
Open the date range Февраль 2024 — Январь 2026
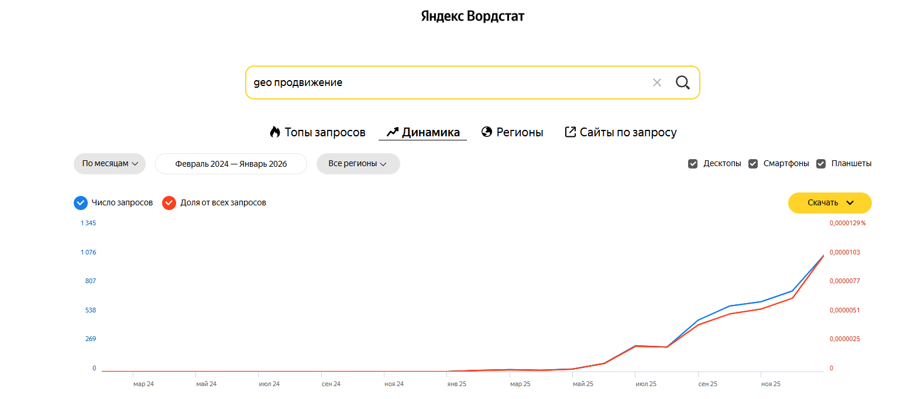[x=231, y=164]
